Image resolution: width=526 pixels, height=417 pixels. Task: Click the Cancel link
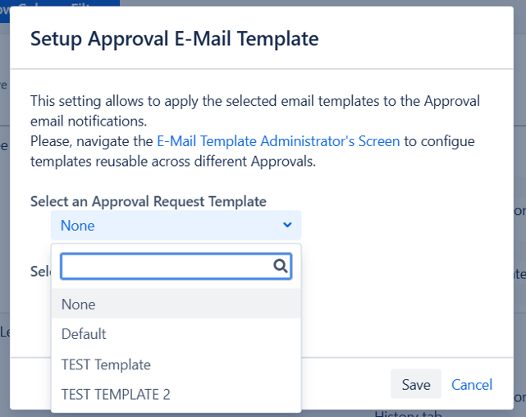pos(472,384)
